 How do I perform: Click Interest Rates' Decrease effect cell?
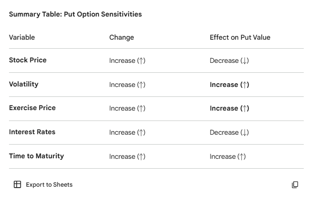point(229,132)
